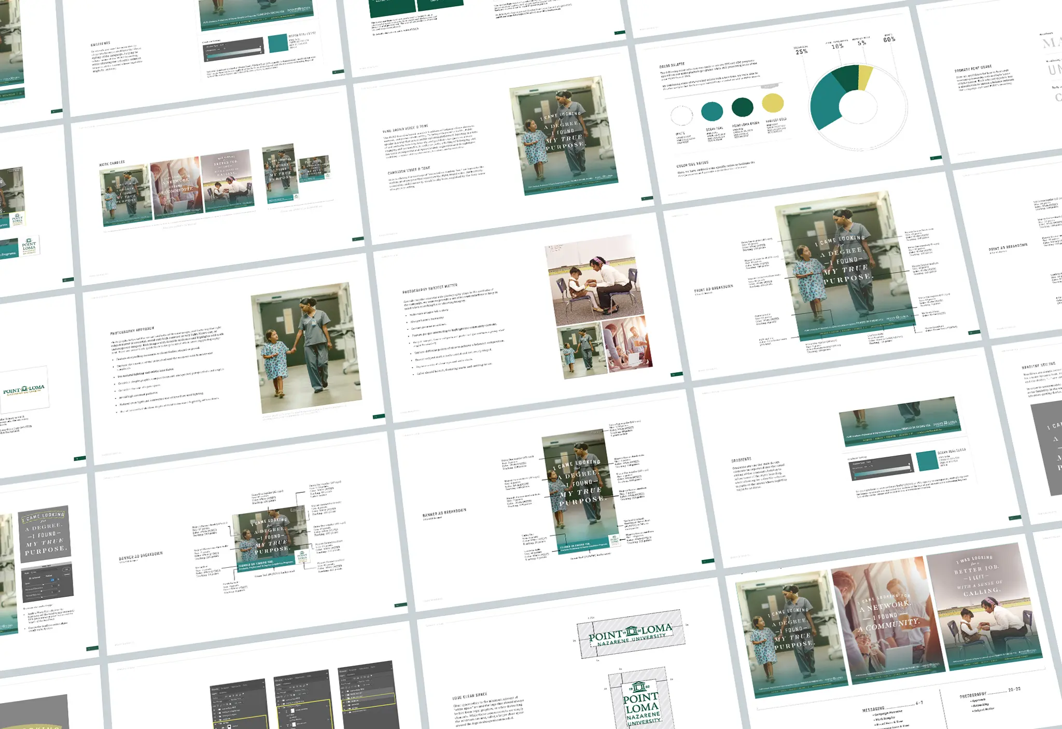This screenshot has width=1062, height=729.
Task: Click the "Campaign Narrative" bullet under Messaging
Action: pyautogui.click(x=888, y=713)
